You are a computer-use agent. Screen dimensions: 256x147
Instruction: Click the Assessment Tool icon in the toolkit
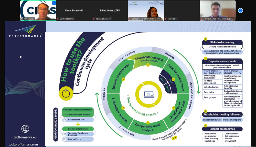pos(65,120)
